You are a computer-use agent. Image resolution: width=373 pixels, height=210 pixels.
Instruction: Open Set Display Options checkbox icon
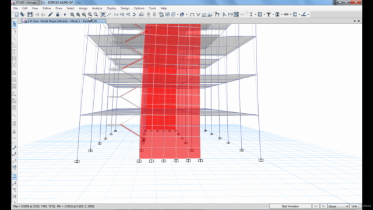[167, 15]
